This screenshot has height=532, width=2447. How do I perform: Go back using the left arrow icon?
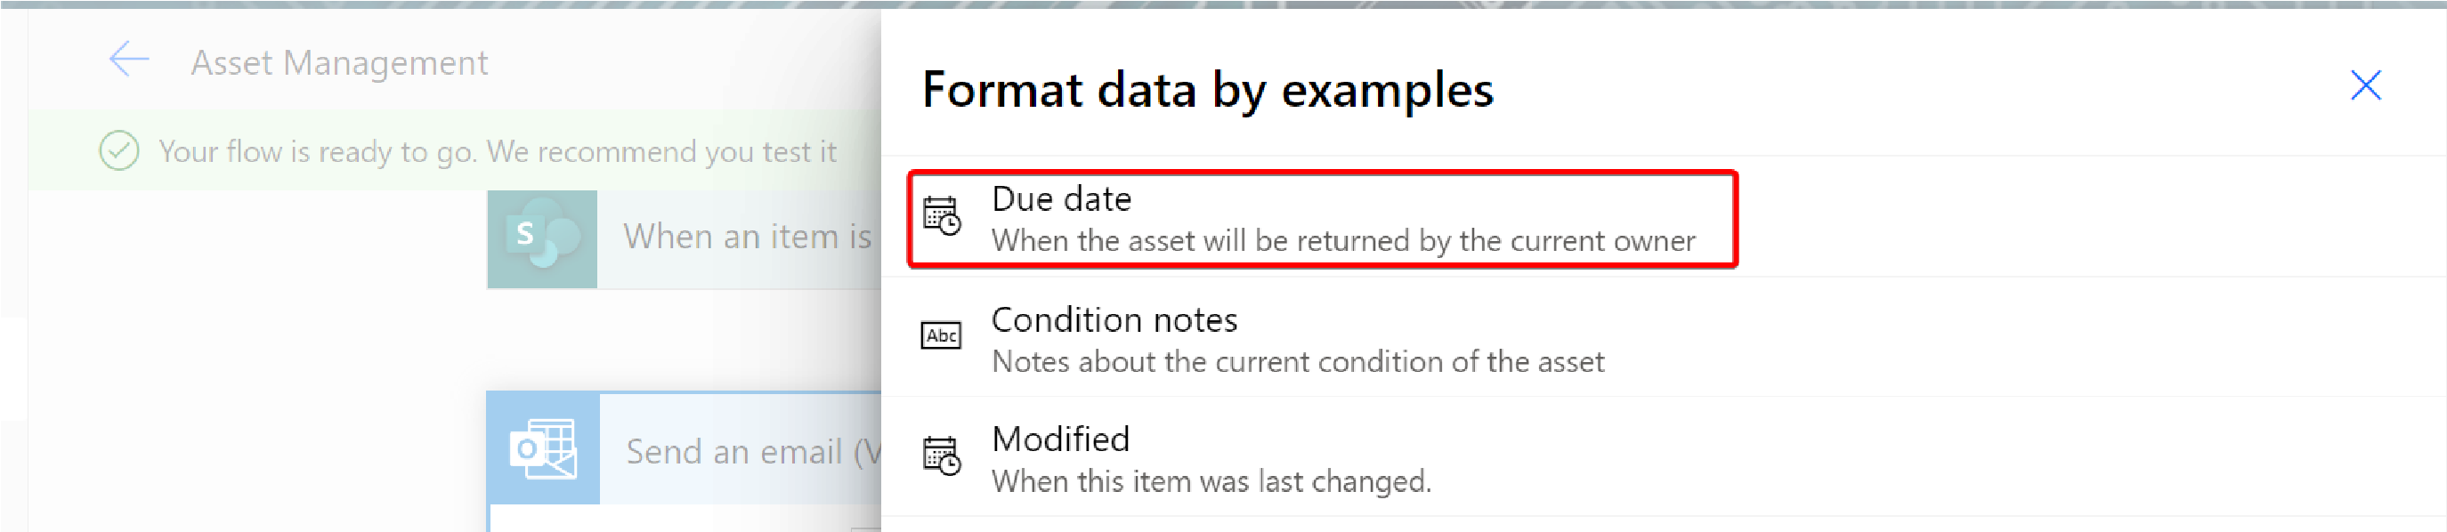[129, 59]
